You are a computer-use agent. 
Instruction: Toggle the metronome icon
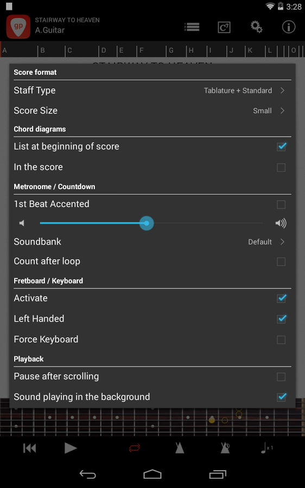point(180,448)
